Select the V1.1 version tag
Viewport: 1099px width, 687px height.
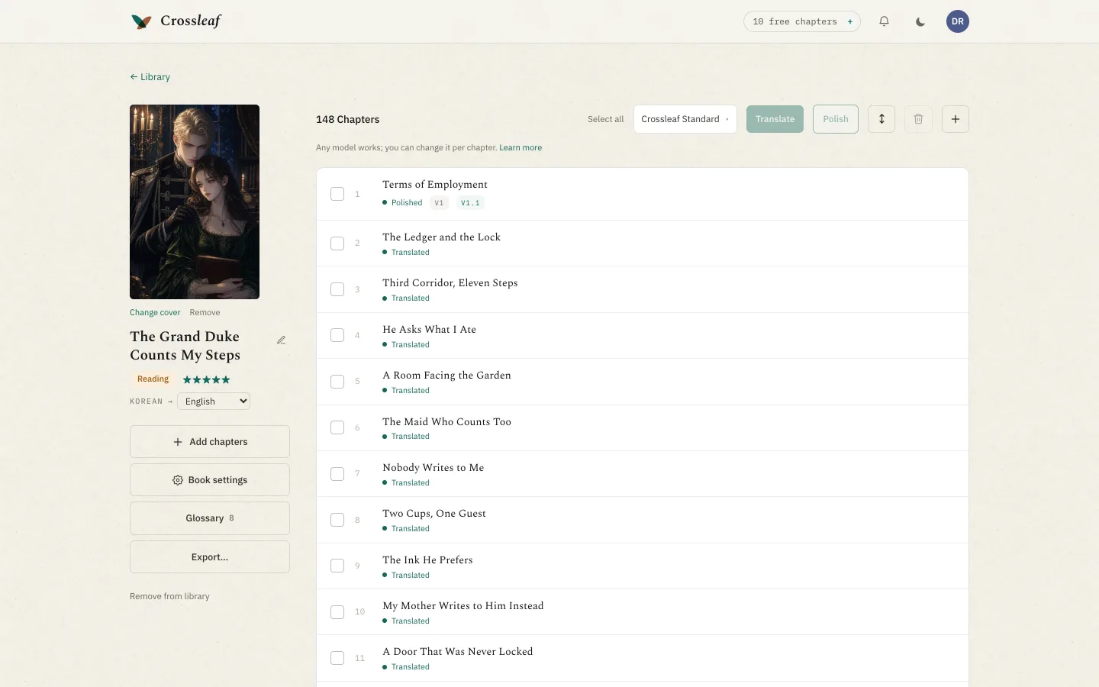coord(470,203)
